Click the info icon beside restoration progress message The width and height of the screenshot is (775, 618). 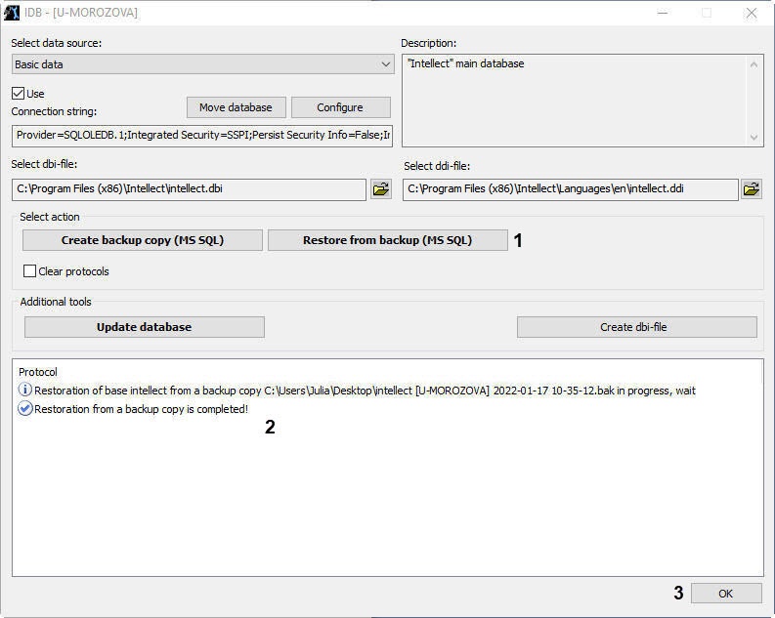[24, 390]
